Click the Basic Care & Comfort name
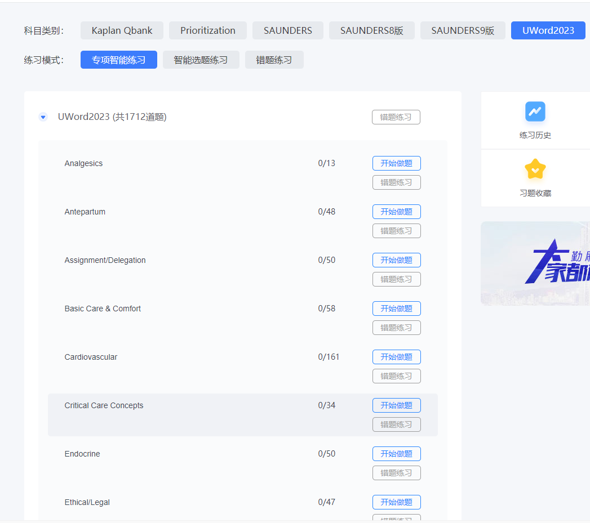Image resolution: width=590 pixels, height=523 pixels. click(x=103, y=309)
